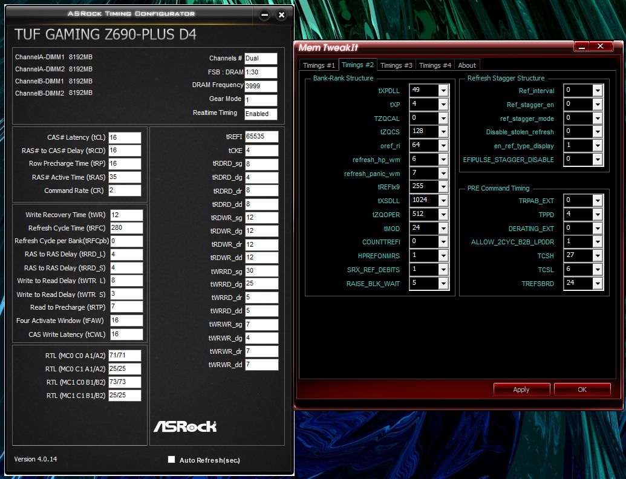Open the tXPDLL dropdown arrow
The width and height of the screenshot is (626, 479).
point(443,91)
